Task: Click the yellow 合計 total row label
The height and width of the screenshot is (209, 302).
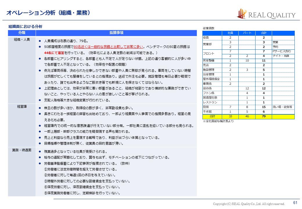Action: click(212, 116)
